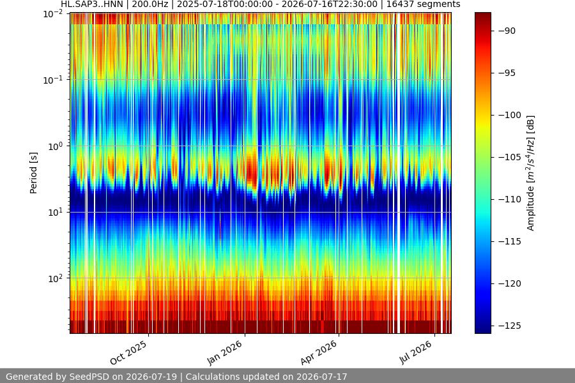
Task: Click the amplitude colorbar gradient
Action: point(482,173)
